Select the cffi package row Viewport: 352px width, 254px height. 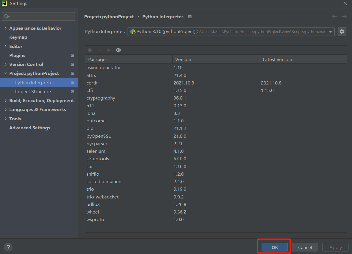tap(216, 90)
